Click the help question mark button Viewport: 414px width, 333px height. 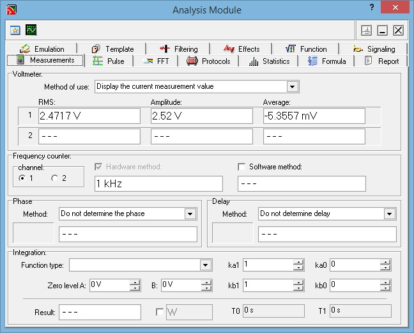coord(372,7)
